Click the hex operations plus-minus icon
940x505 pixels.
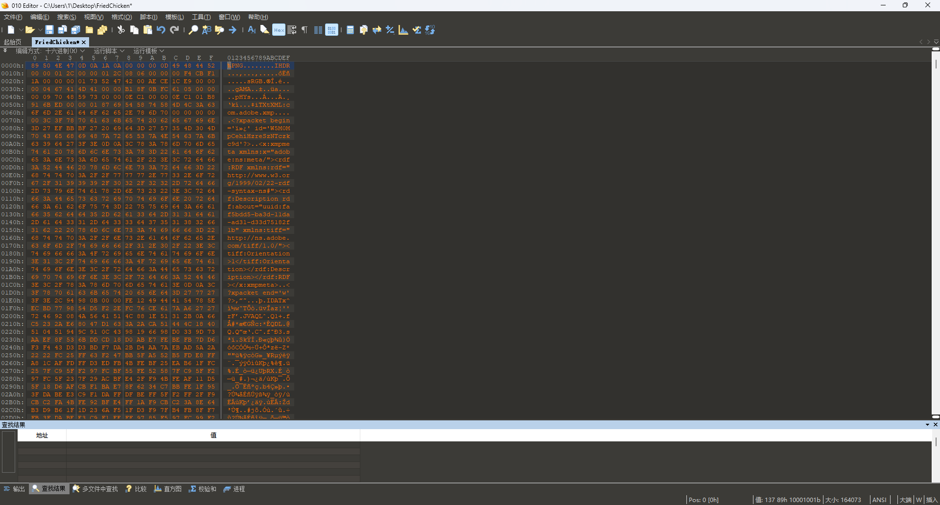pos(390,30)
